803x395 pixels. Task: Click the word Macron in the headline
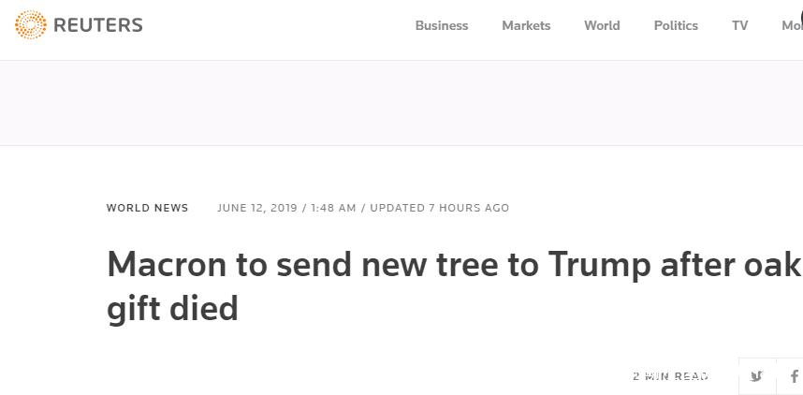pyautogui.click(x=167, y=265)
